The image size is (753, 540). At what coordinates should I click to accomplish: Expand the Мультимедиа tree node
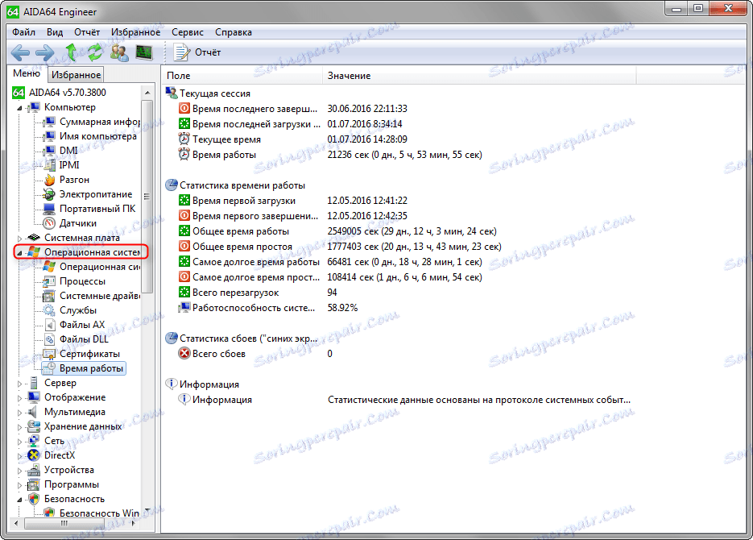tap(19, 412)
